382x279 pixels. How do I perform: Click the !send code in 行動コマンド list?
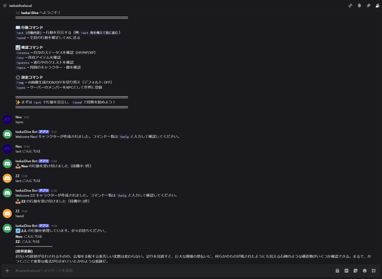[21, 38]
